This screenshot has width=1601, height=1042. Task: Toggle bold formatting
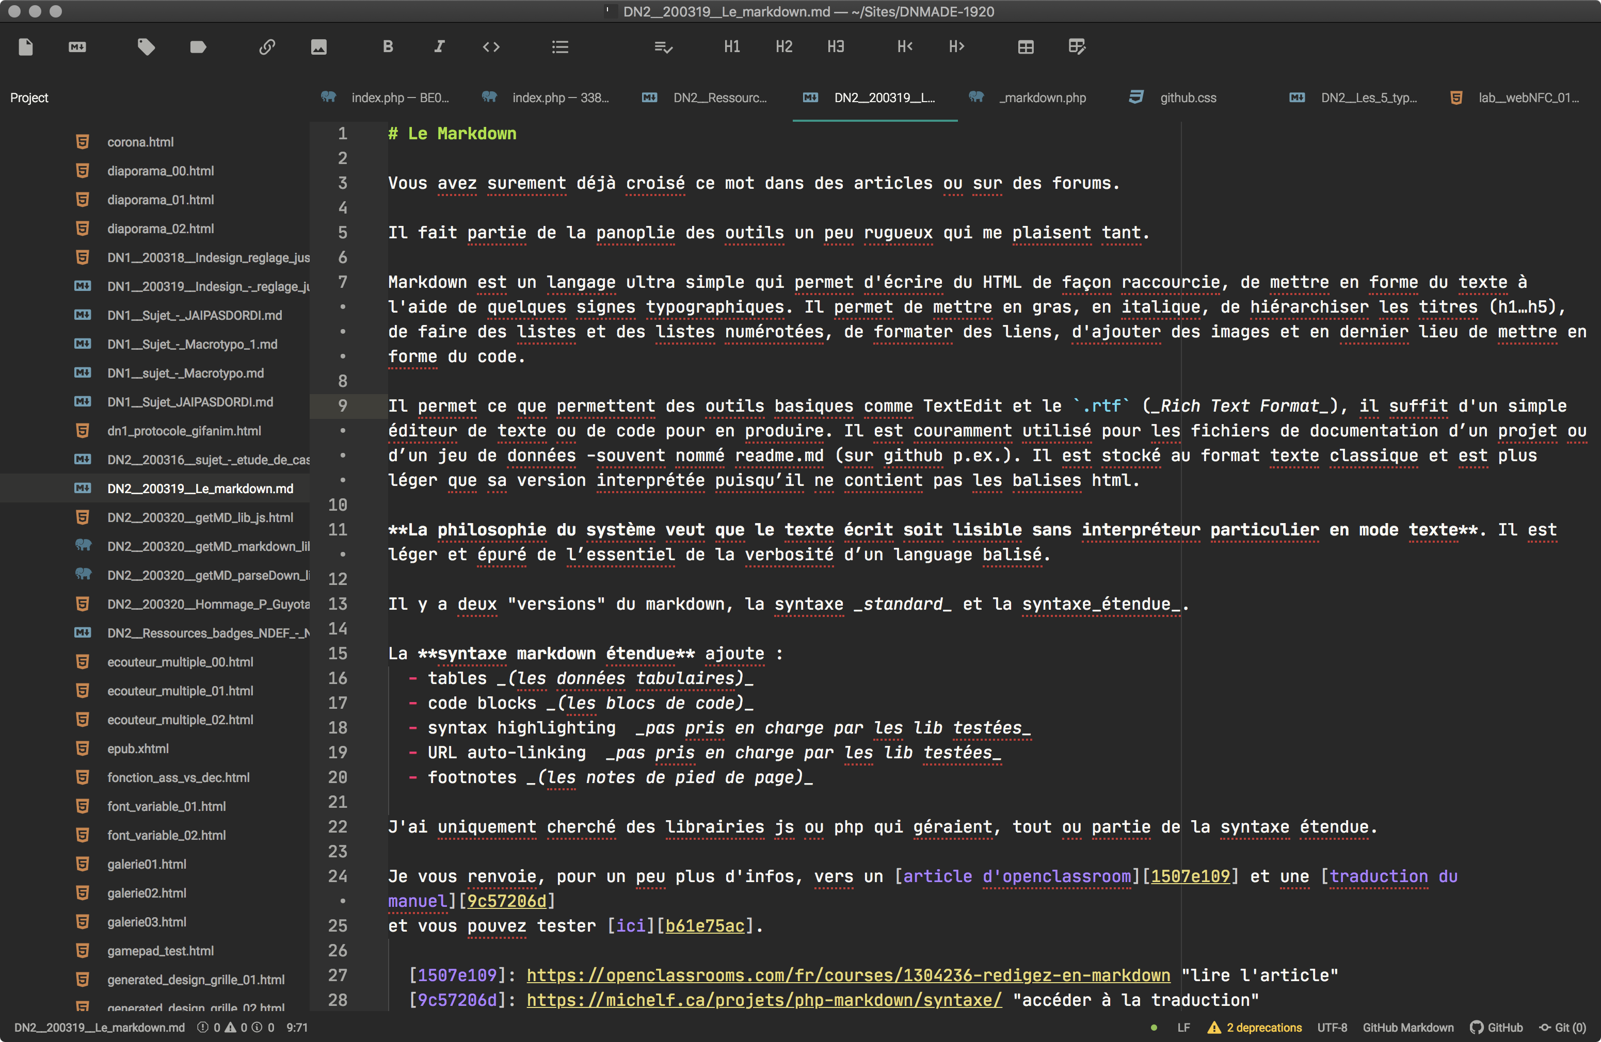(x=388, y=46)
